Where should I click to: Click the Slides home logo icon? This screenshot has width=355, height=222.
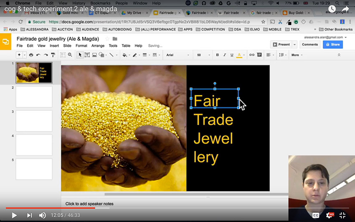(6, 42)
